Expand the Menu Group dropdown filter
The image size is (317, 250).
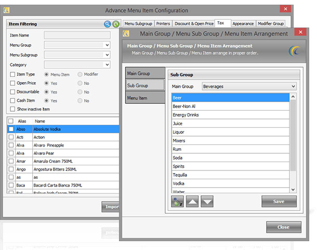pos(107,45)
